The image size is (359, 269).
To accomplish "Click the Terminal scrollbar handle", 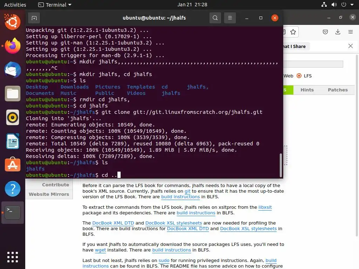I will tap(281, 165).
